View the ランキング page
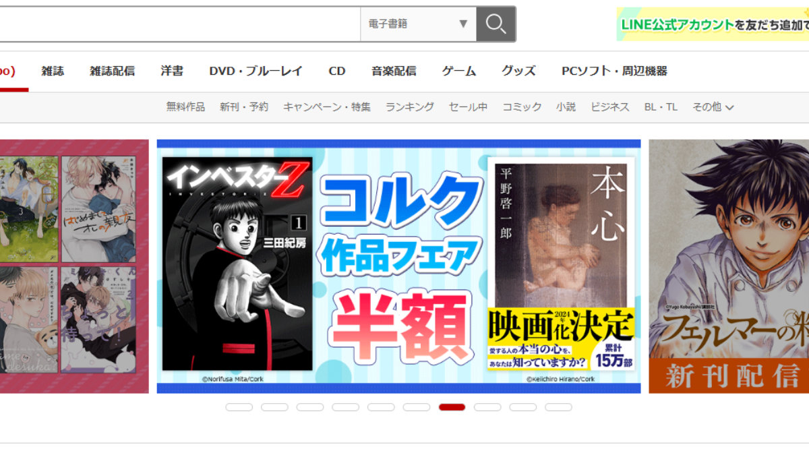This screenshot has width=809, height=455. click(x=410, y=107)
